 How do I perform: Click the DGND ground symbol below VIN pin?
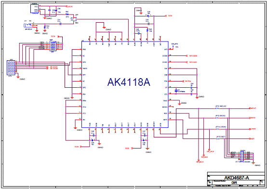pyautogui.click(x=75, y=127)
